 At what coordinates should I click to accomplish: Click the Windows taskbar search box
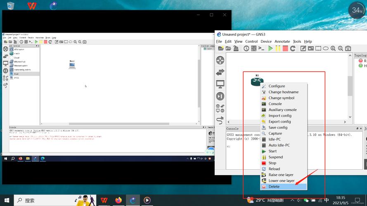pos(55,200)
